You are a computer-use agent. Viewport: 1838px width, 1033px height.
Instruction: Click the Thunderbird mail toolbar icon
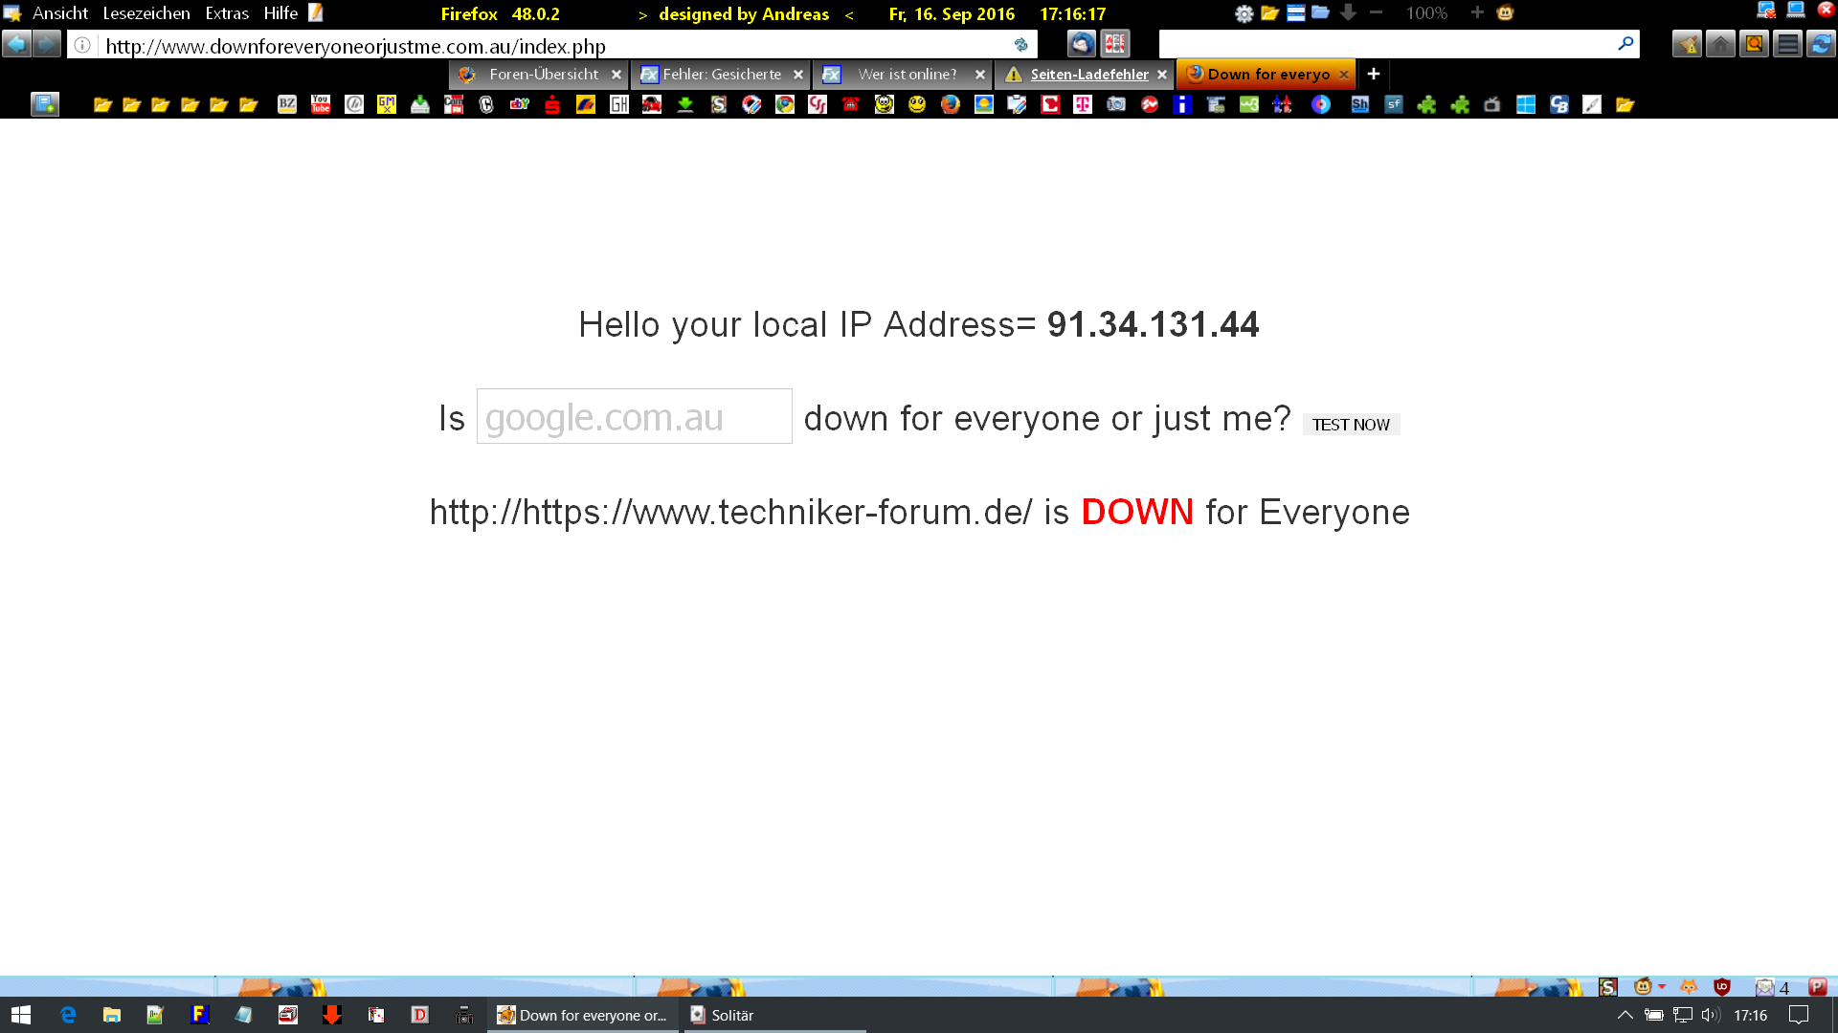1082,44
